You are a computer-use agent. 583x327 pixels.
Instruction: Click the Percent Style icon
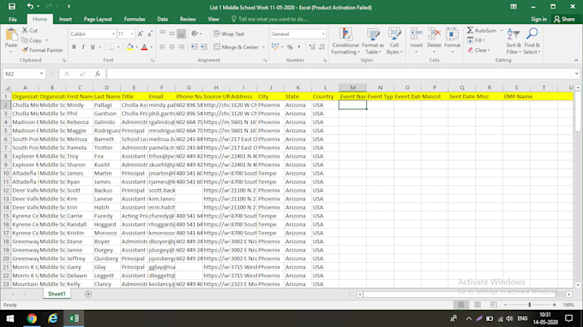click(x=290, y=47)
